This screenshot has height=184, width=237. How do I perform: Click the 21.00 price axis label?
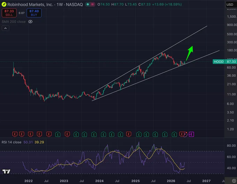pyautogui.click(x=231, y=84)
